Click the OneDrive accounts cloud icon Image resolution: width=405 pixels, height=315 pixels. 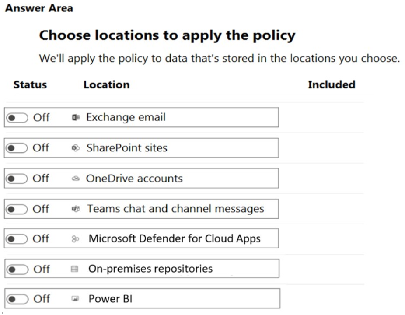76,178
